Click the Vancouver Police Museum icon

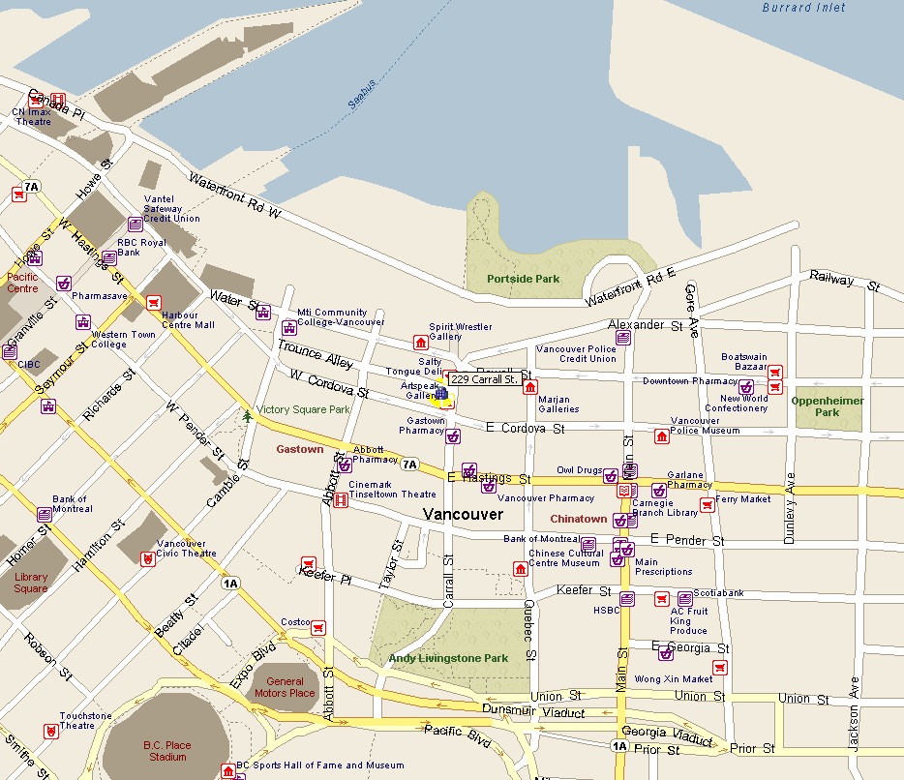[662, 436]
